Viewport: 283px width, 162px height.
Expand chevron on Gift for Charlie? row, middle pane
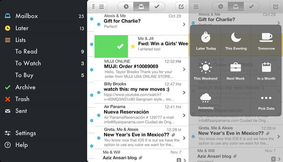click(x=184, y=24)
